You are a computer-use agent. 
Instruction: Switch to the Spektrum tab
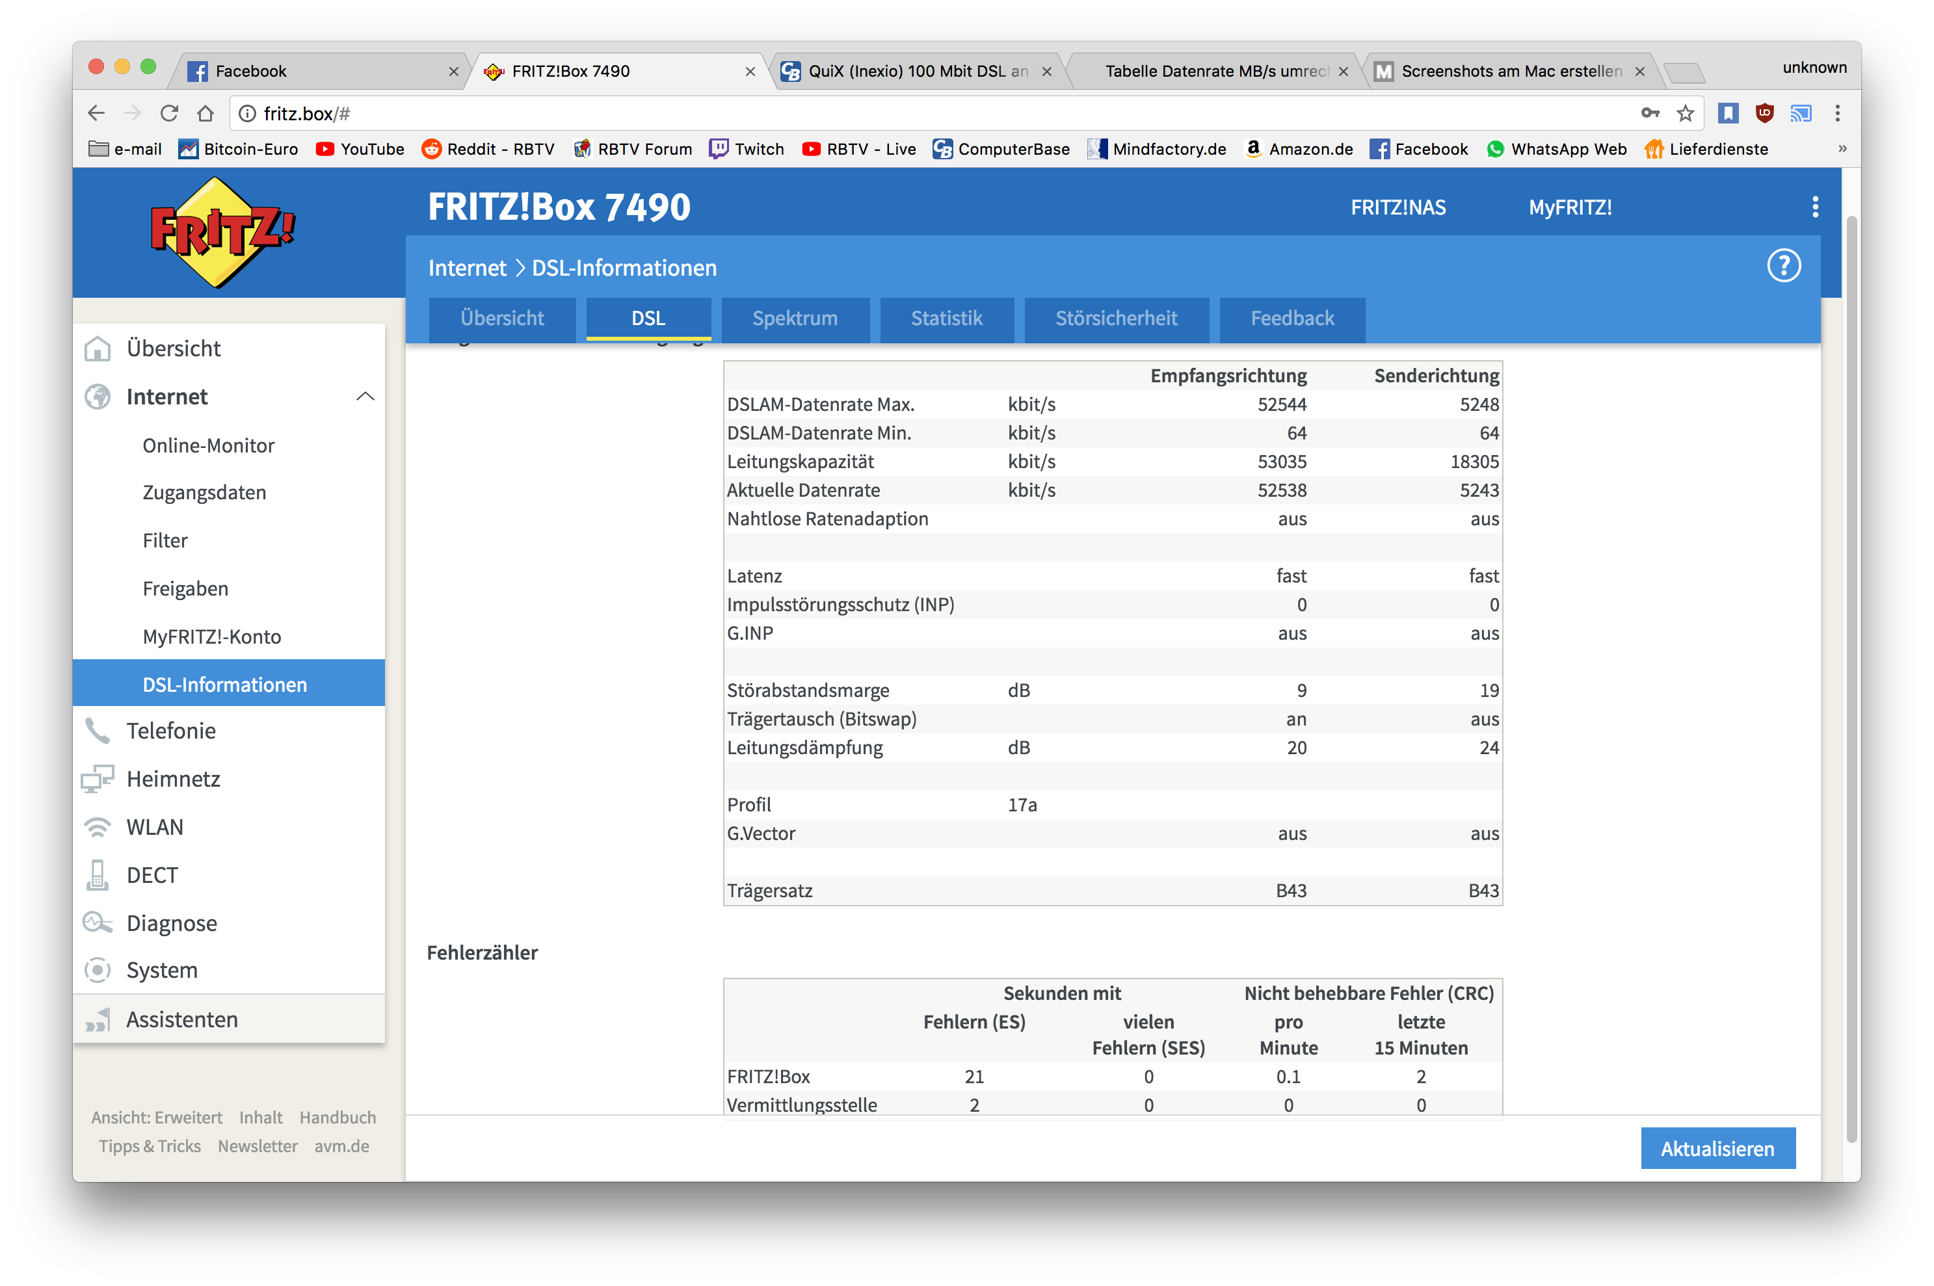[x=794, y=318]
